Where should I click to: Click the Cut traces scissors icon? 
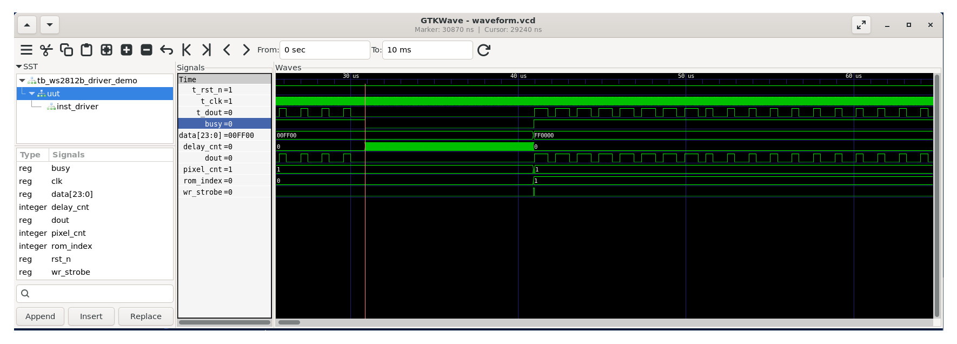(x=46, y=50)
